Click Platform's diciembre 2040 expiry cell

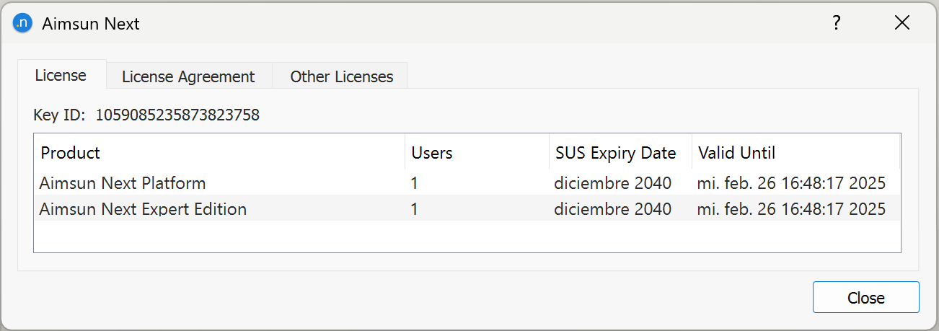point(612,183)
